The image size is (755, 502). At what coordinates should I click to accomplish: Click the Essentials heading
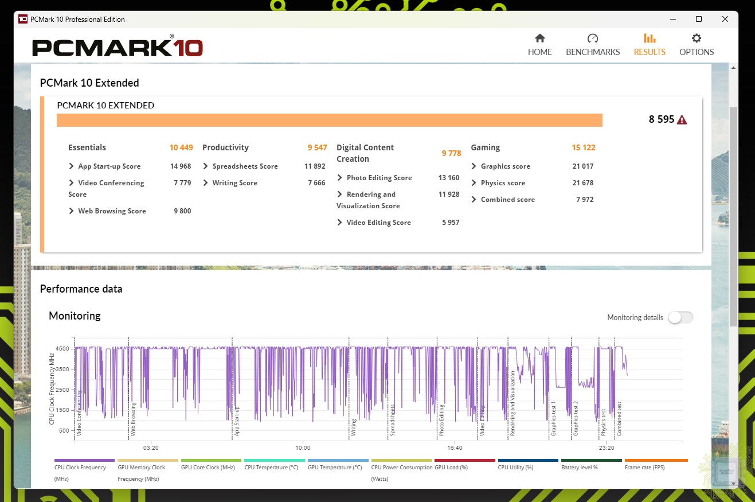click(87, 147)
